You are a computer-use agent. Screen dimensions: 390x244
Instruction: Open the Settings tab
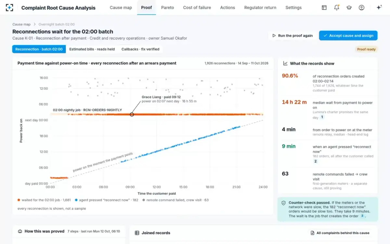click(293, 7)
